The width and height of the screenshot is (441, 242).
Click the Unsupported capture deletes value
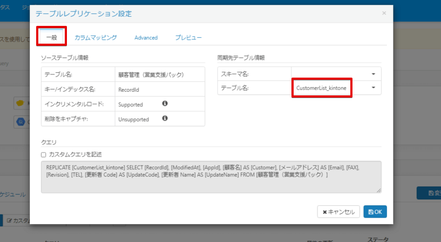click(x=133, y=119)
